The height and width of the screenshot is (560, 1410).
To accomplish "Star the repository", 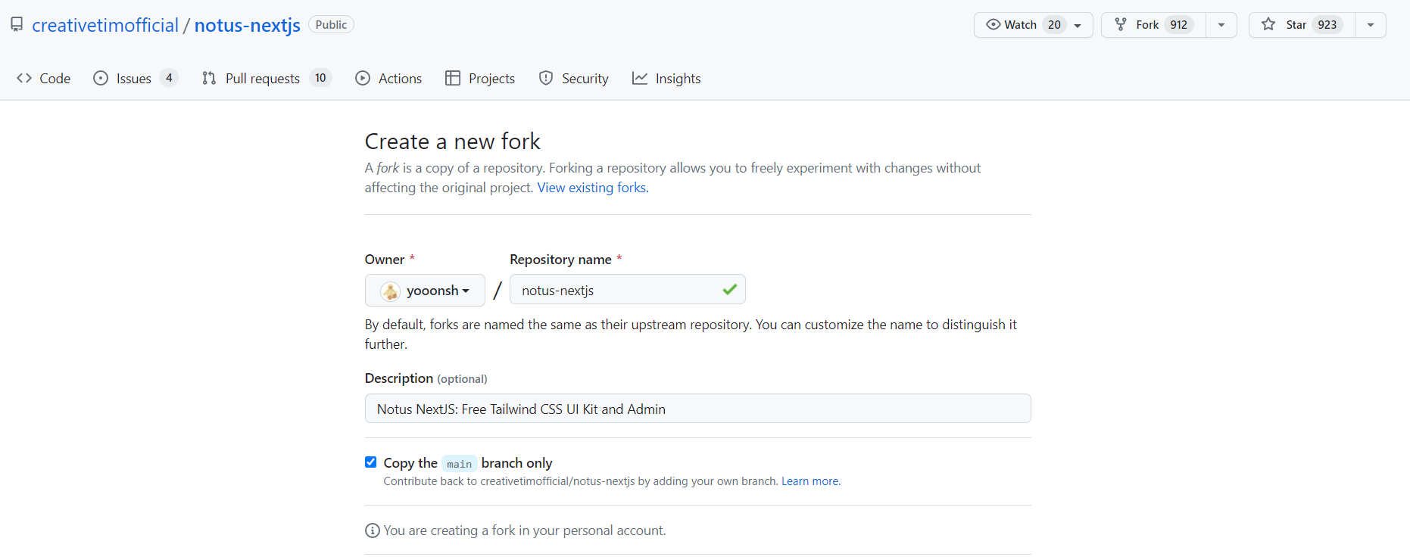I will point(1302,25).
